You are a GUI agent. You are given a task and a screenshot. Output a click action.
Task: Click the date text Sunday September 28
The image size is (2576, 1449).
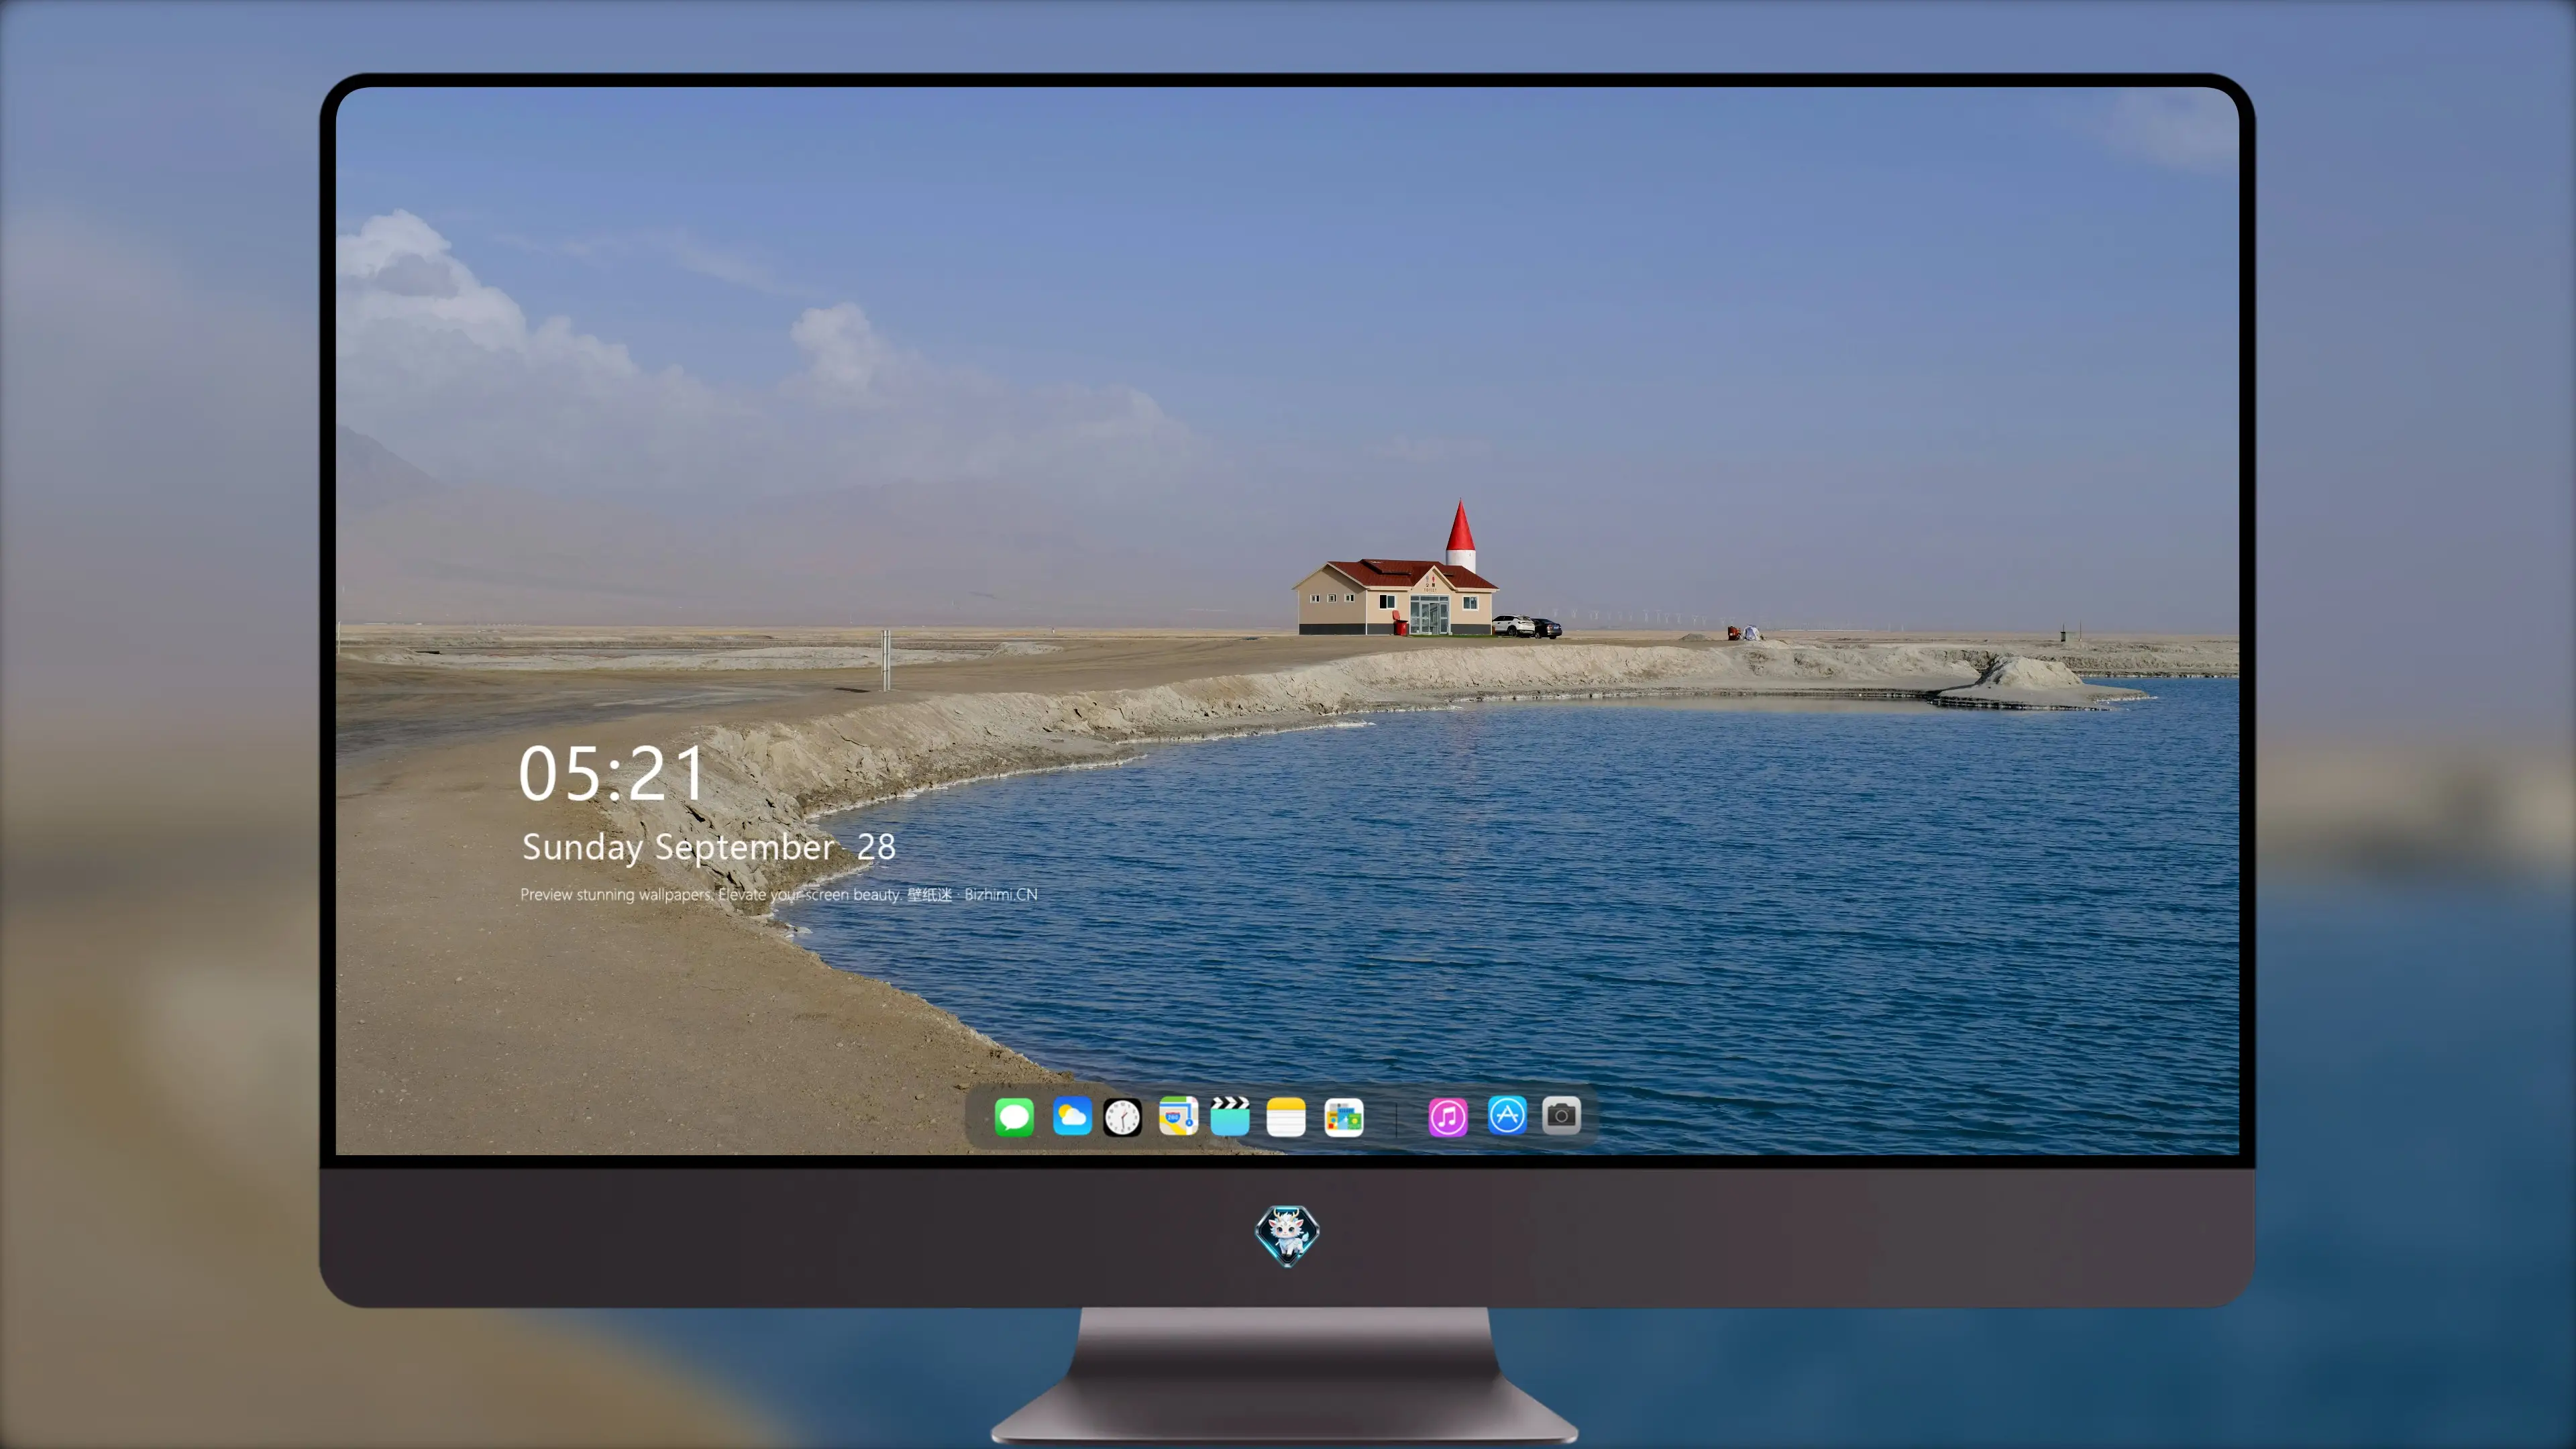tap(708, 847)
